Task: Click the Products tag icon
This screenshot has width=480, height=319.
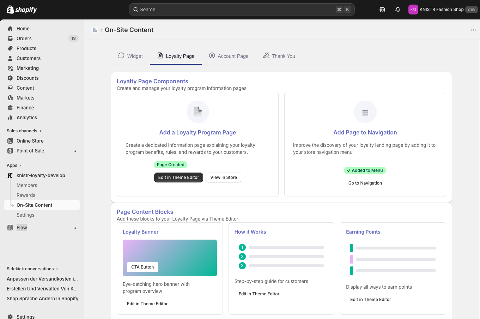Action: pos(10,48)
